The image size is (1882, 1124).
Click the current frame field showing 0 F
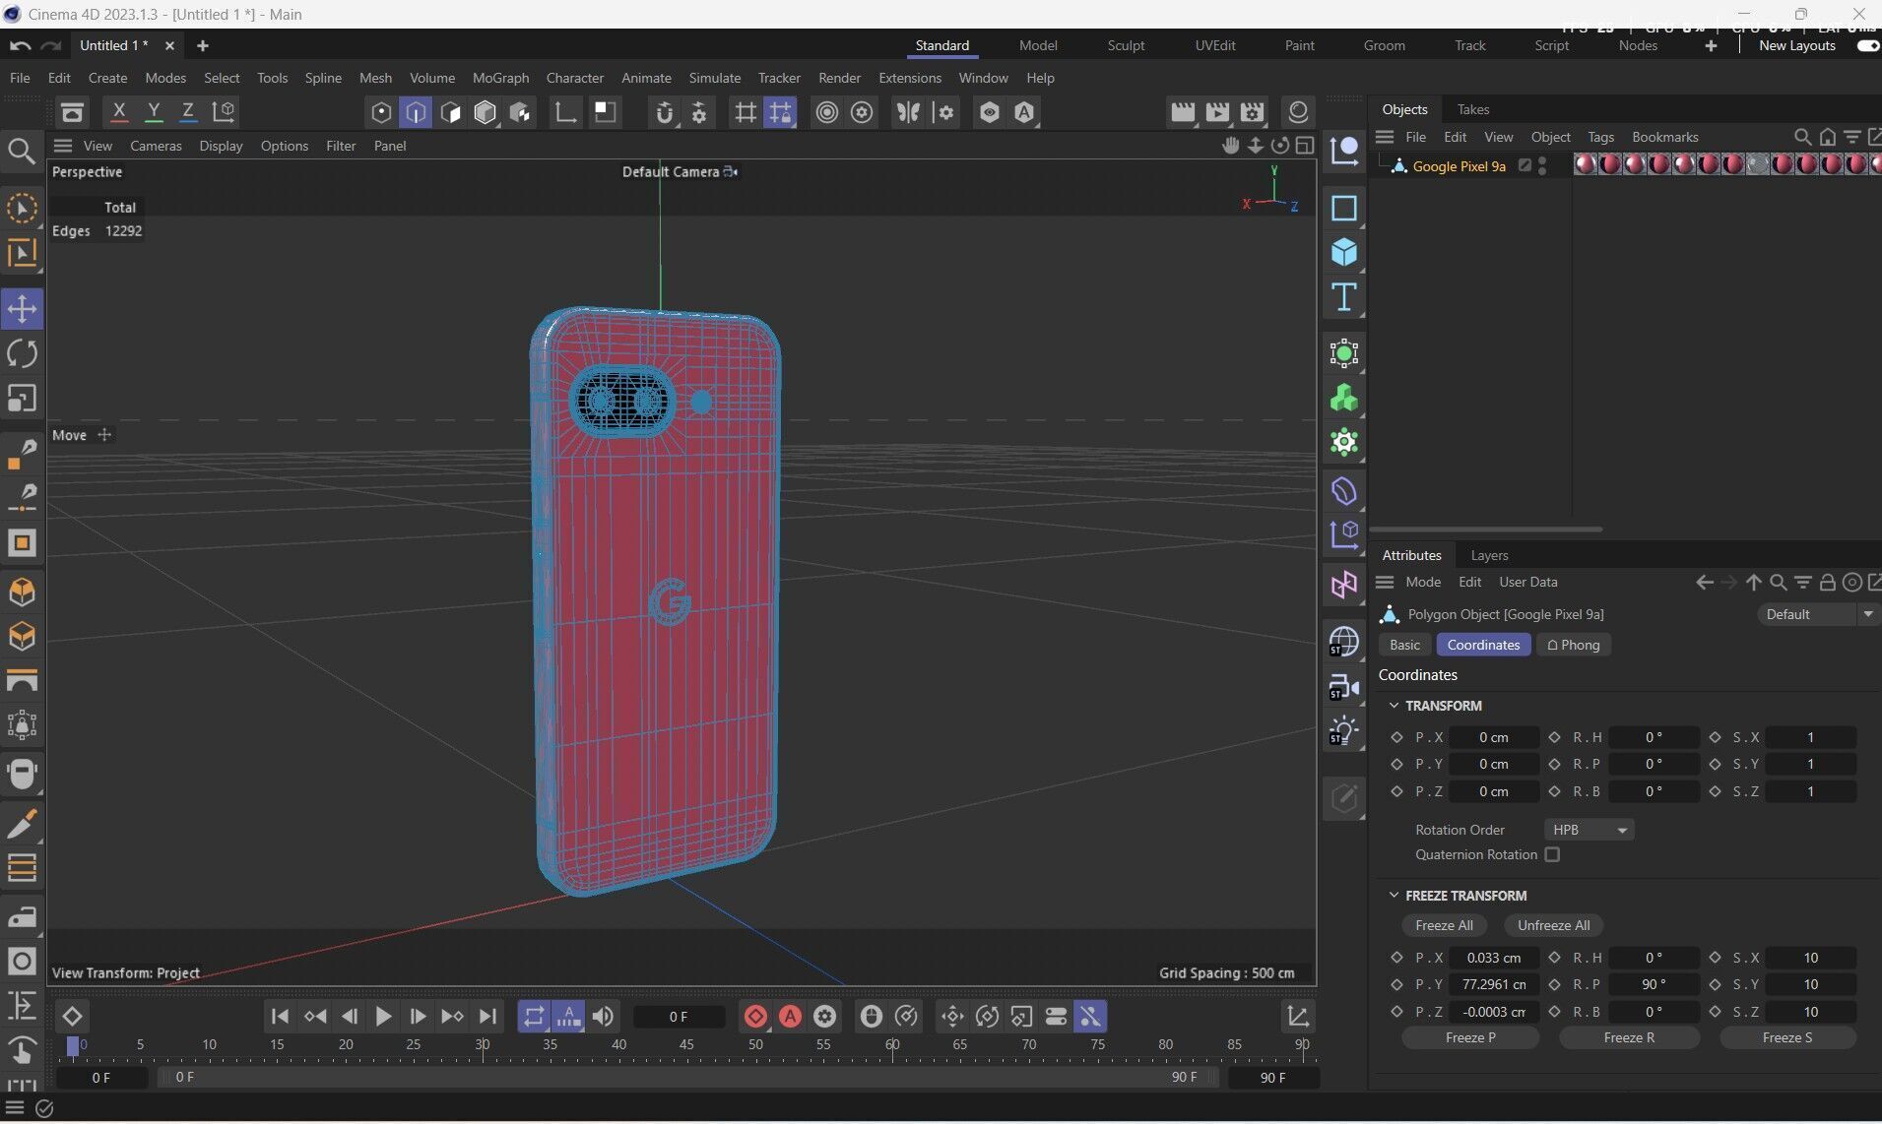click(x=679, y=1017)
